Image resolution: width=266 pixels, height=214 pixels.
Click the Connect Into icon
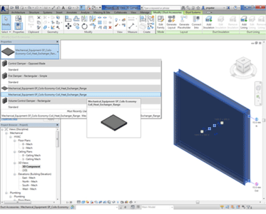(x=196, y=22)
